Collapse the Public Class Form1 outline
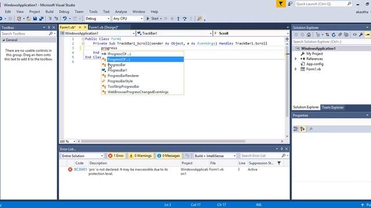Viewport: 371px width, 208px height. click(83, 39)
